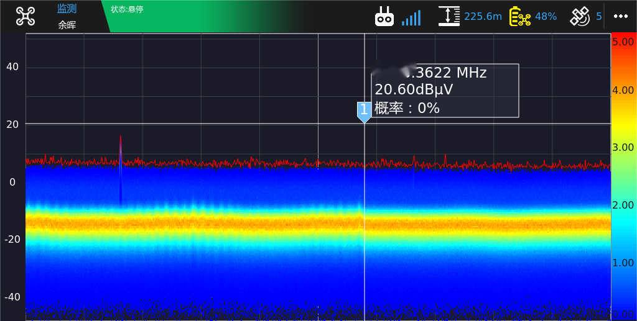The height and width of the screenshot is (321, 637).
Task: Click the 5.00 color scale label
Action: point(623,42)
